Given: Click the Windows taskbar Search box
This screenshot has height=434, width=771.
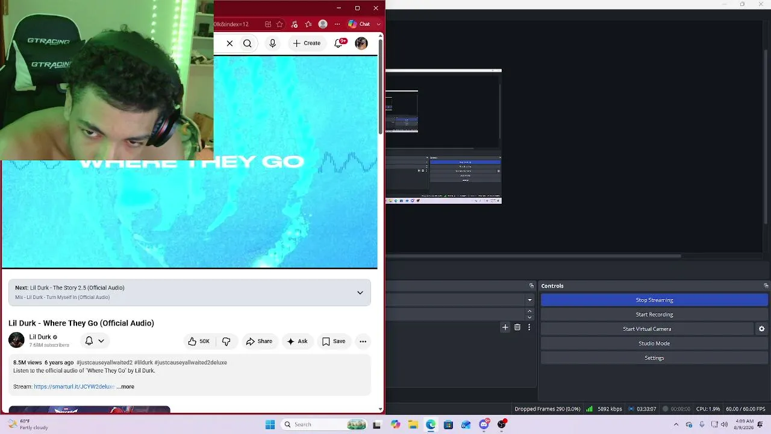Looking at the screenshot, I should tap(324, 424).
